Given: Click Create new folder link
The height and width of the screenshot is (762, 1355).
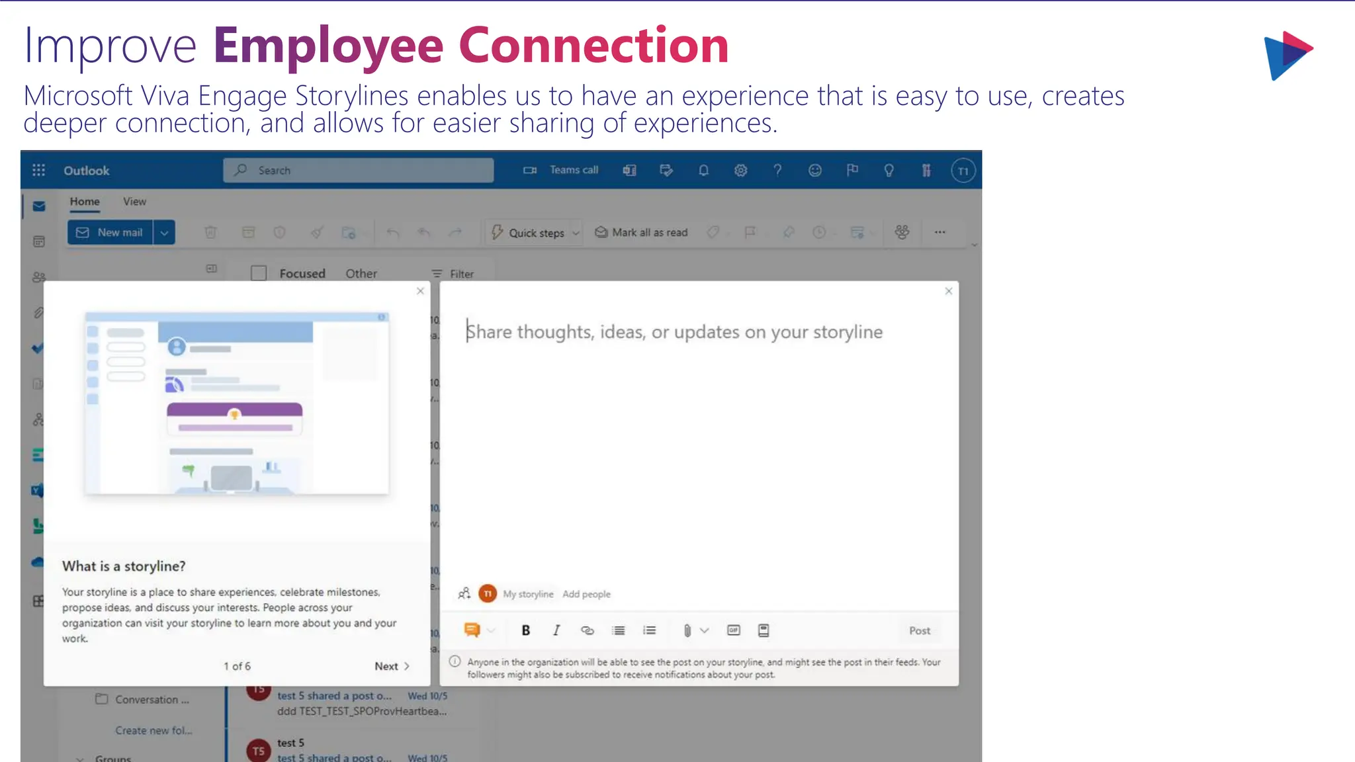Looking at the screenshot, I should [153, 730].
